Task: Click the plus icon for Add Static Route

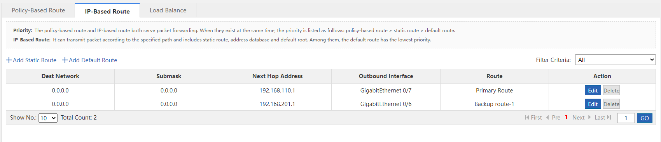Action: 9,60
